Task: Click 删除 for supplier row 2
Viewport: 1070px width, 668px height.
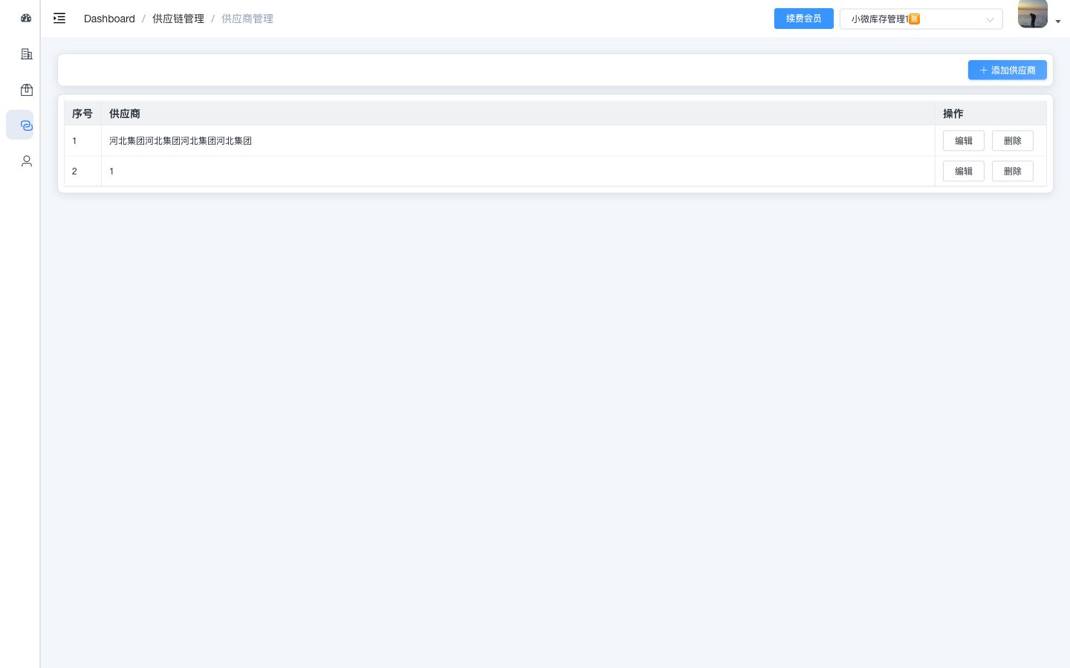Action: click(x=1012, y=171)
